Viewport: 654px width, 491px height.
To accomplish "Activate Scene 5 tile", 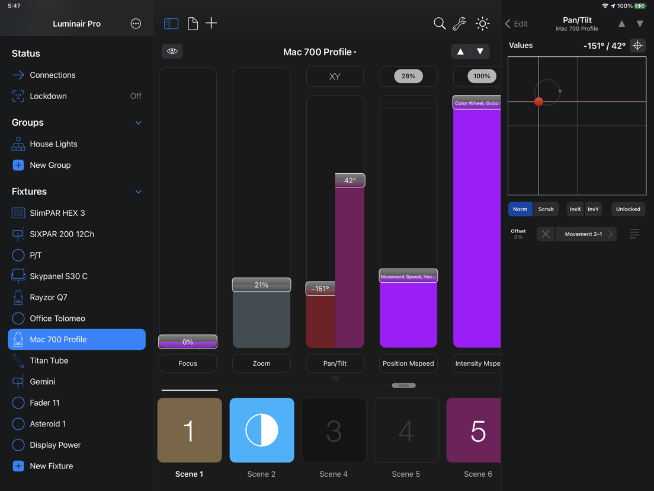I will (406, 430).
